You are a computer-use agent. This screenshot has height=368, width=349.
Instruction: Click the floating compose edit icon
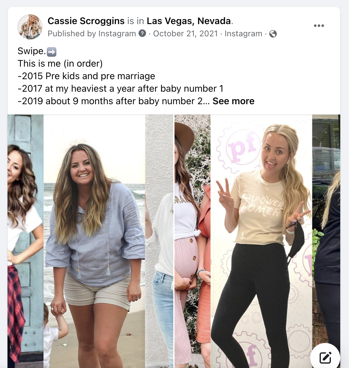tap(325, 358)
